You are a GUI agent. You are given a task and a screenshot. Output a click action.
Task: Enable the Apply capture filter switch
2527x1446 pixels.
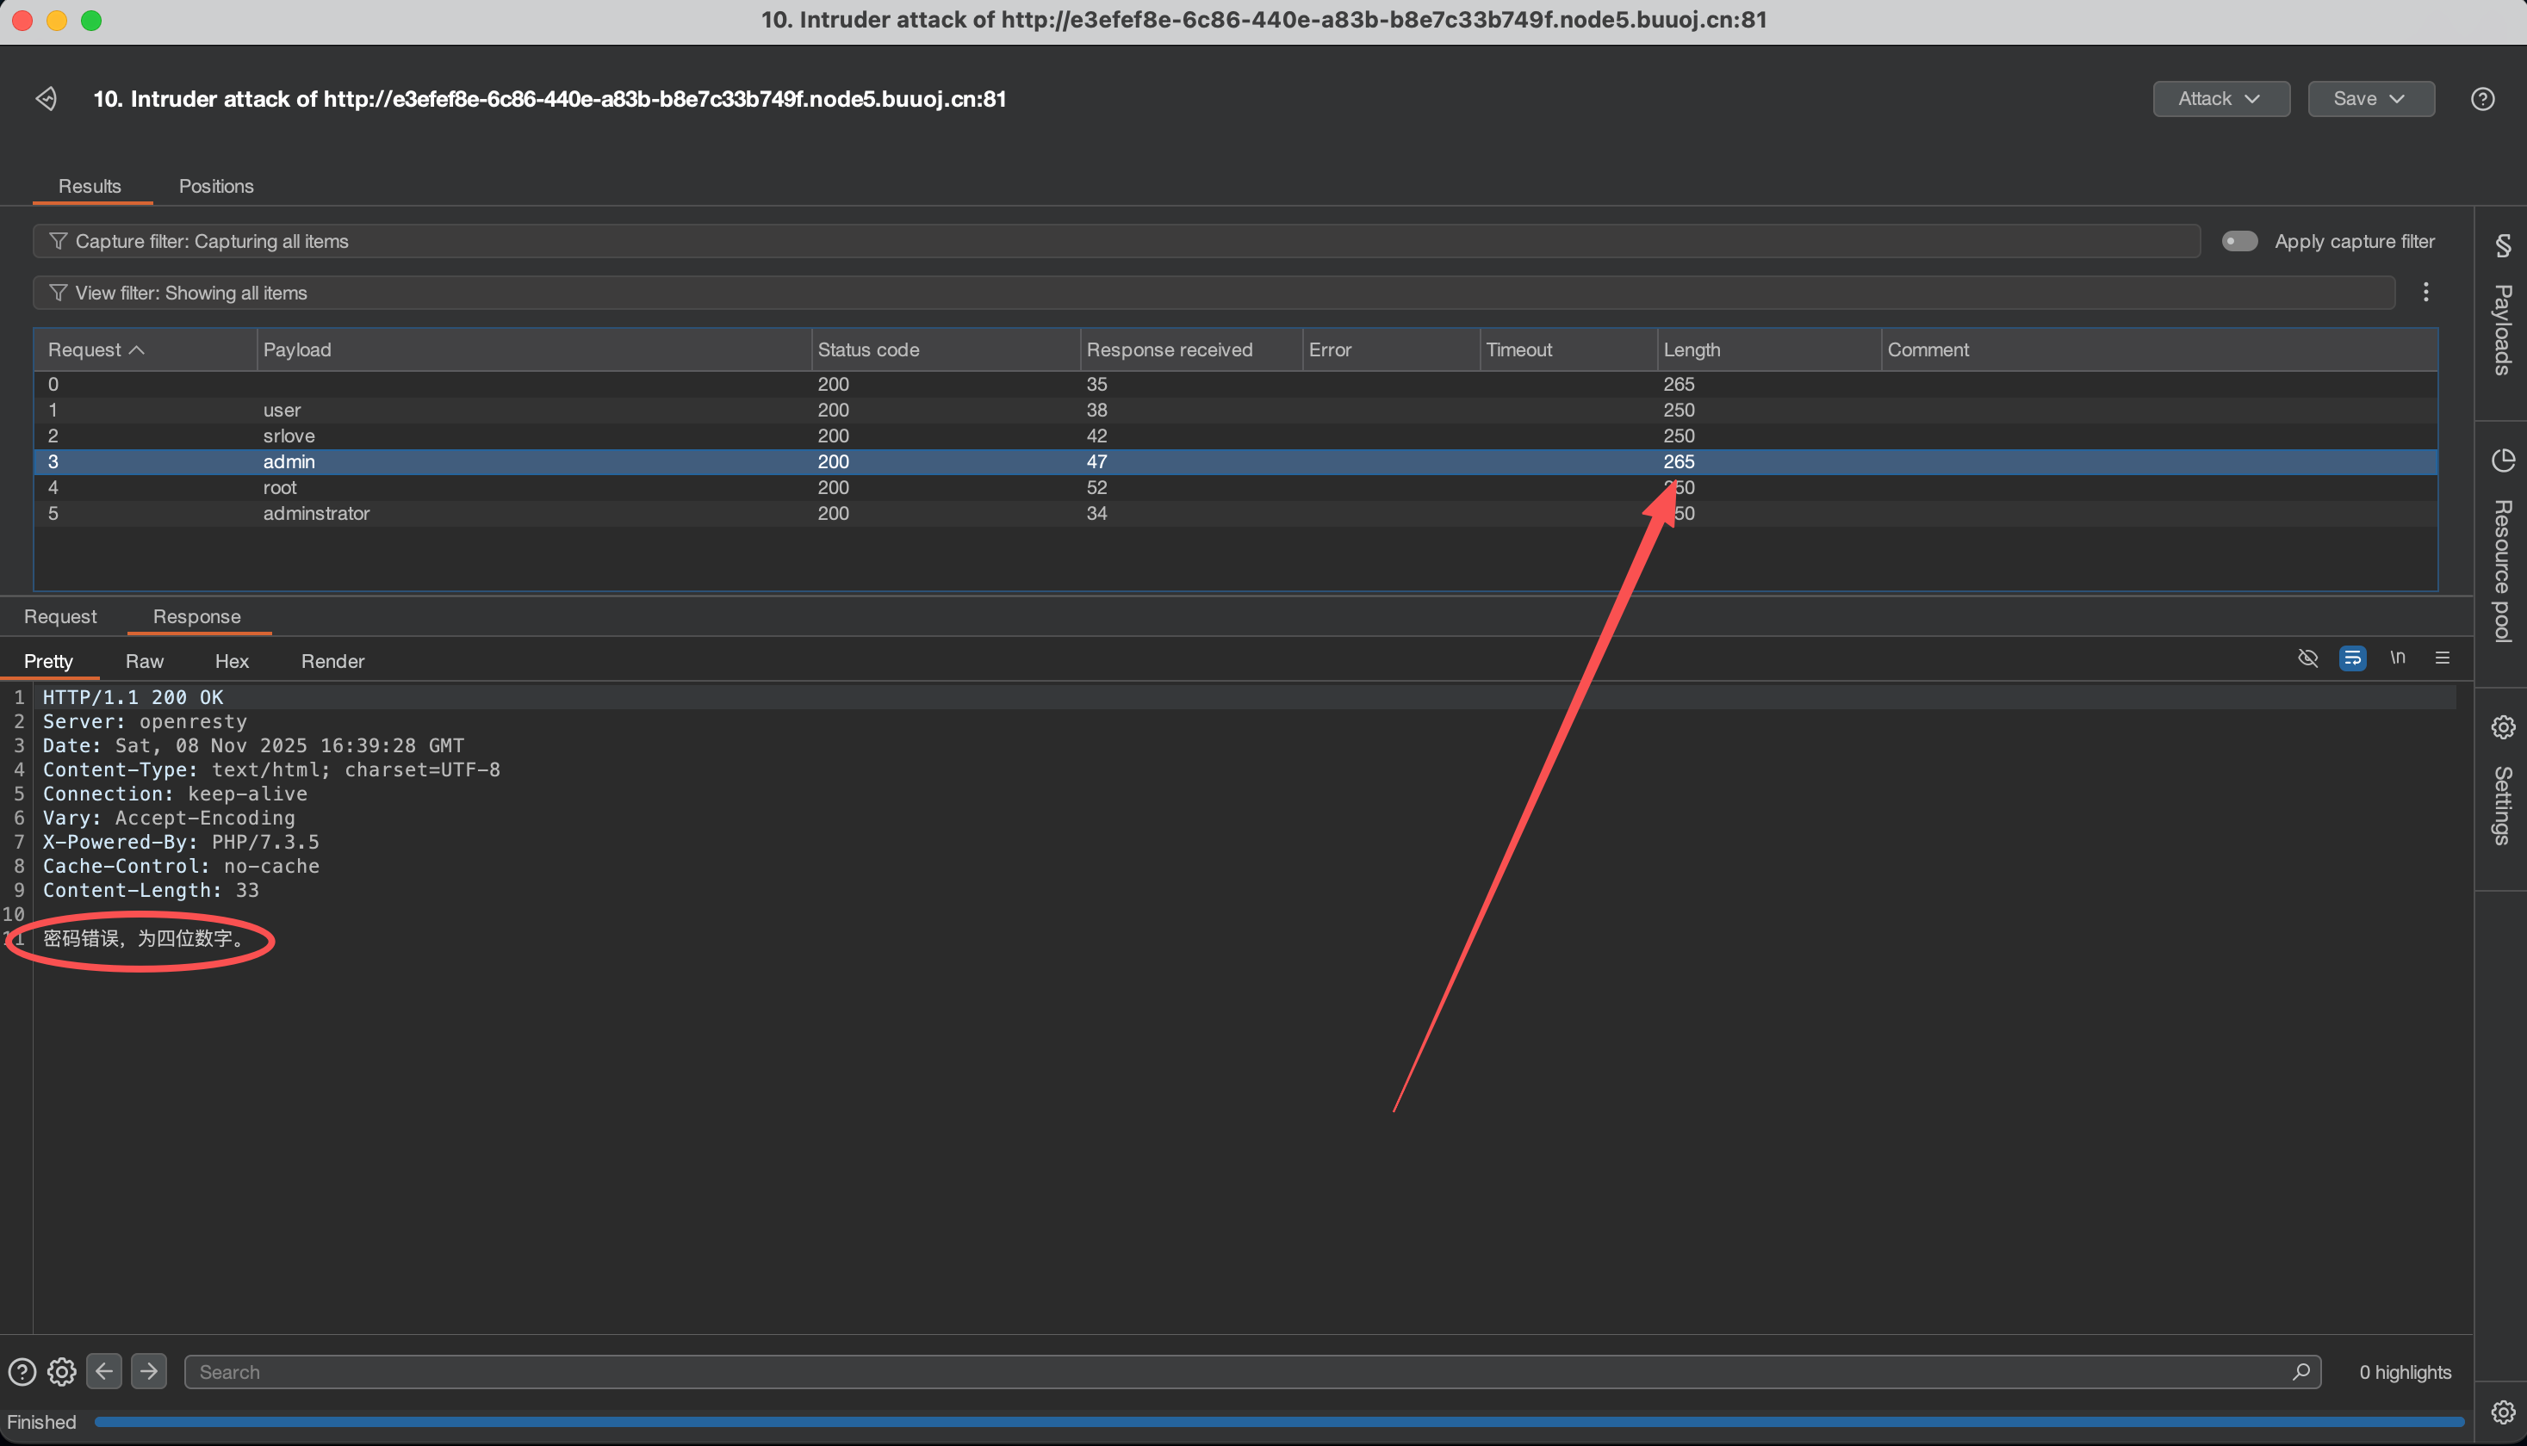click(2240, 241)
